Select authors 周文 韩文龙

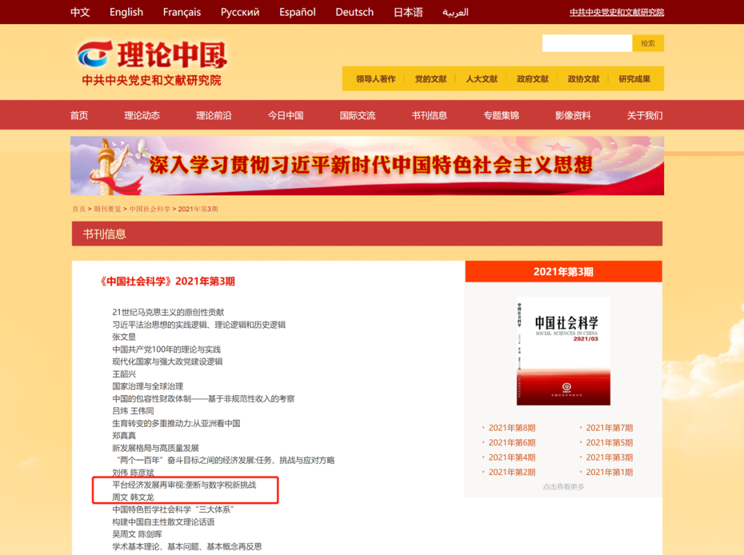coord(133,497)
